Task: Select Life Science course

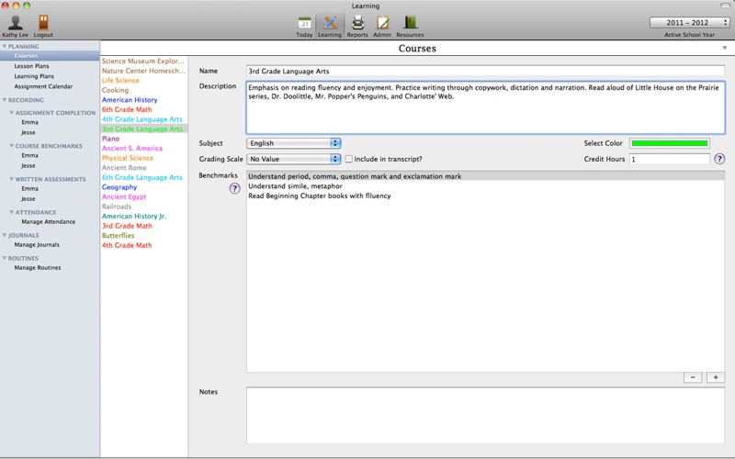Action: coord(120,81)
